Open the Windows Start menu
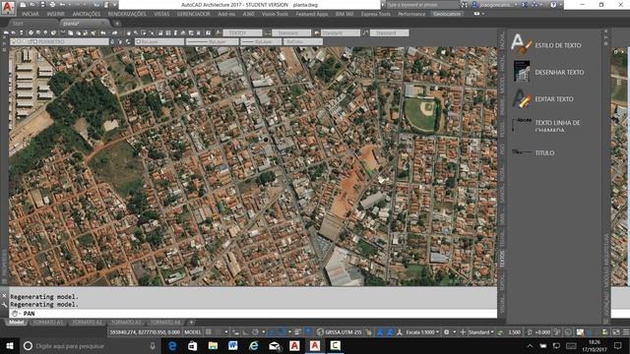This screenshot has height=354, width=630. point(10,345)
